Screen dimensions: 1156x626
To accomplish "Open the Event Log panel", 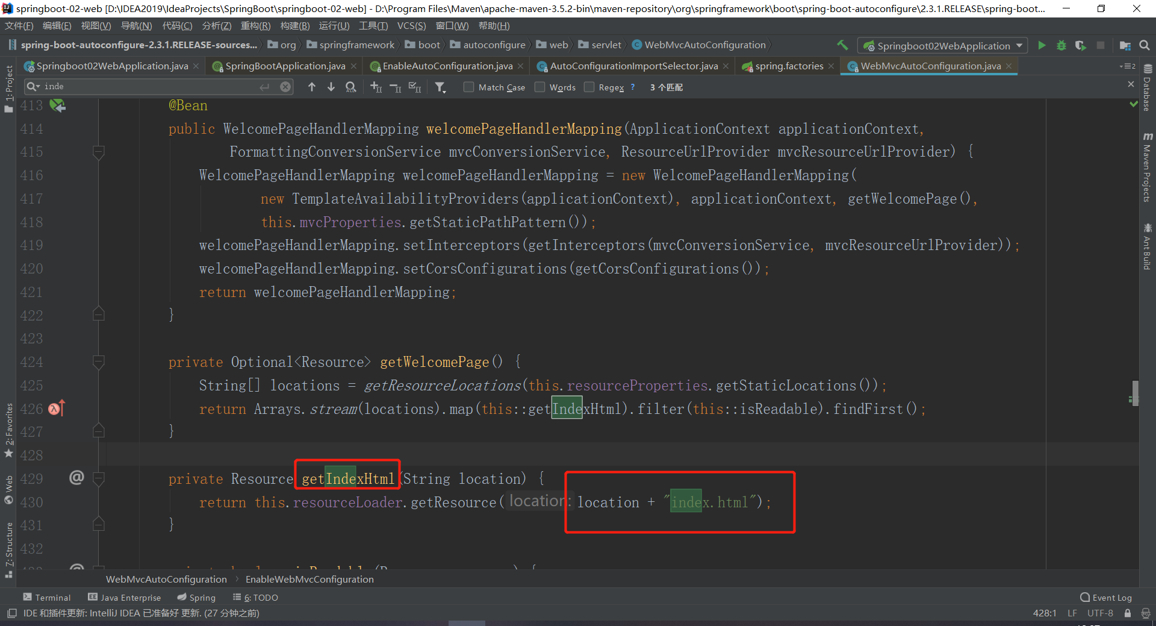I will tap(1106, 598).
